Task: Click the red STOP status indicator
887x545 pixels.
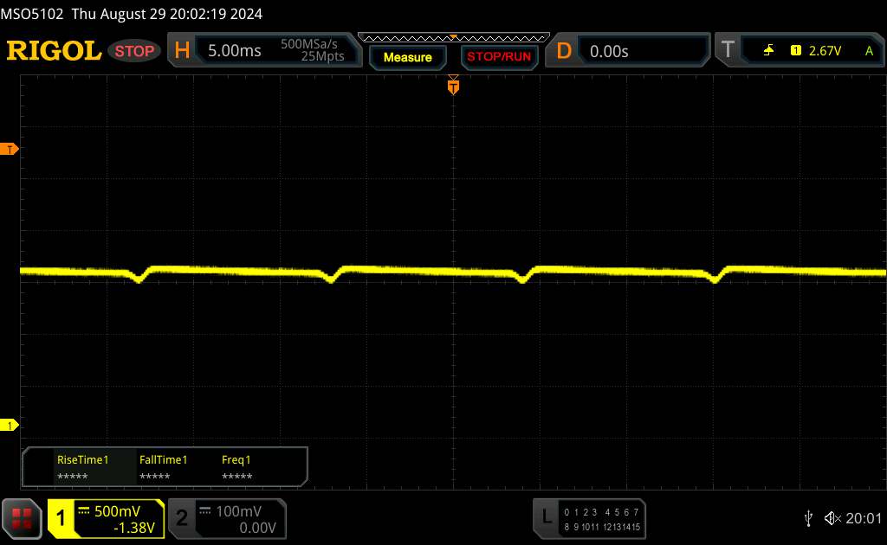Action: 134,51
